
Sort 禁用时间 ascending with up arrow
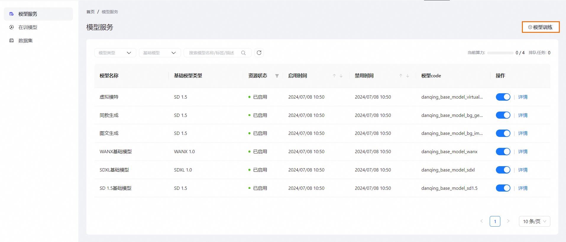[x=401, y=76]
